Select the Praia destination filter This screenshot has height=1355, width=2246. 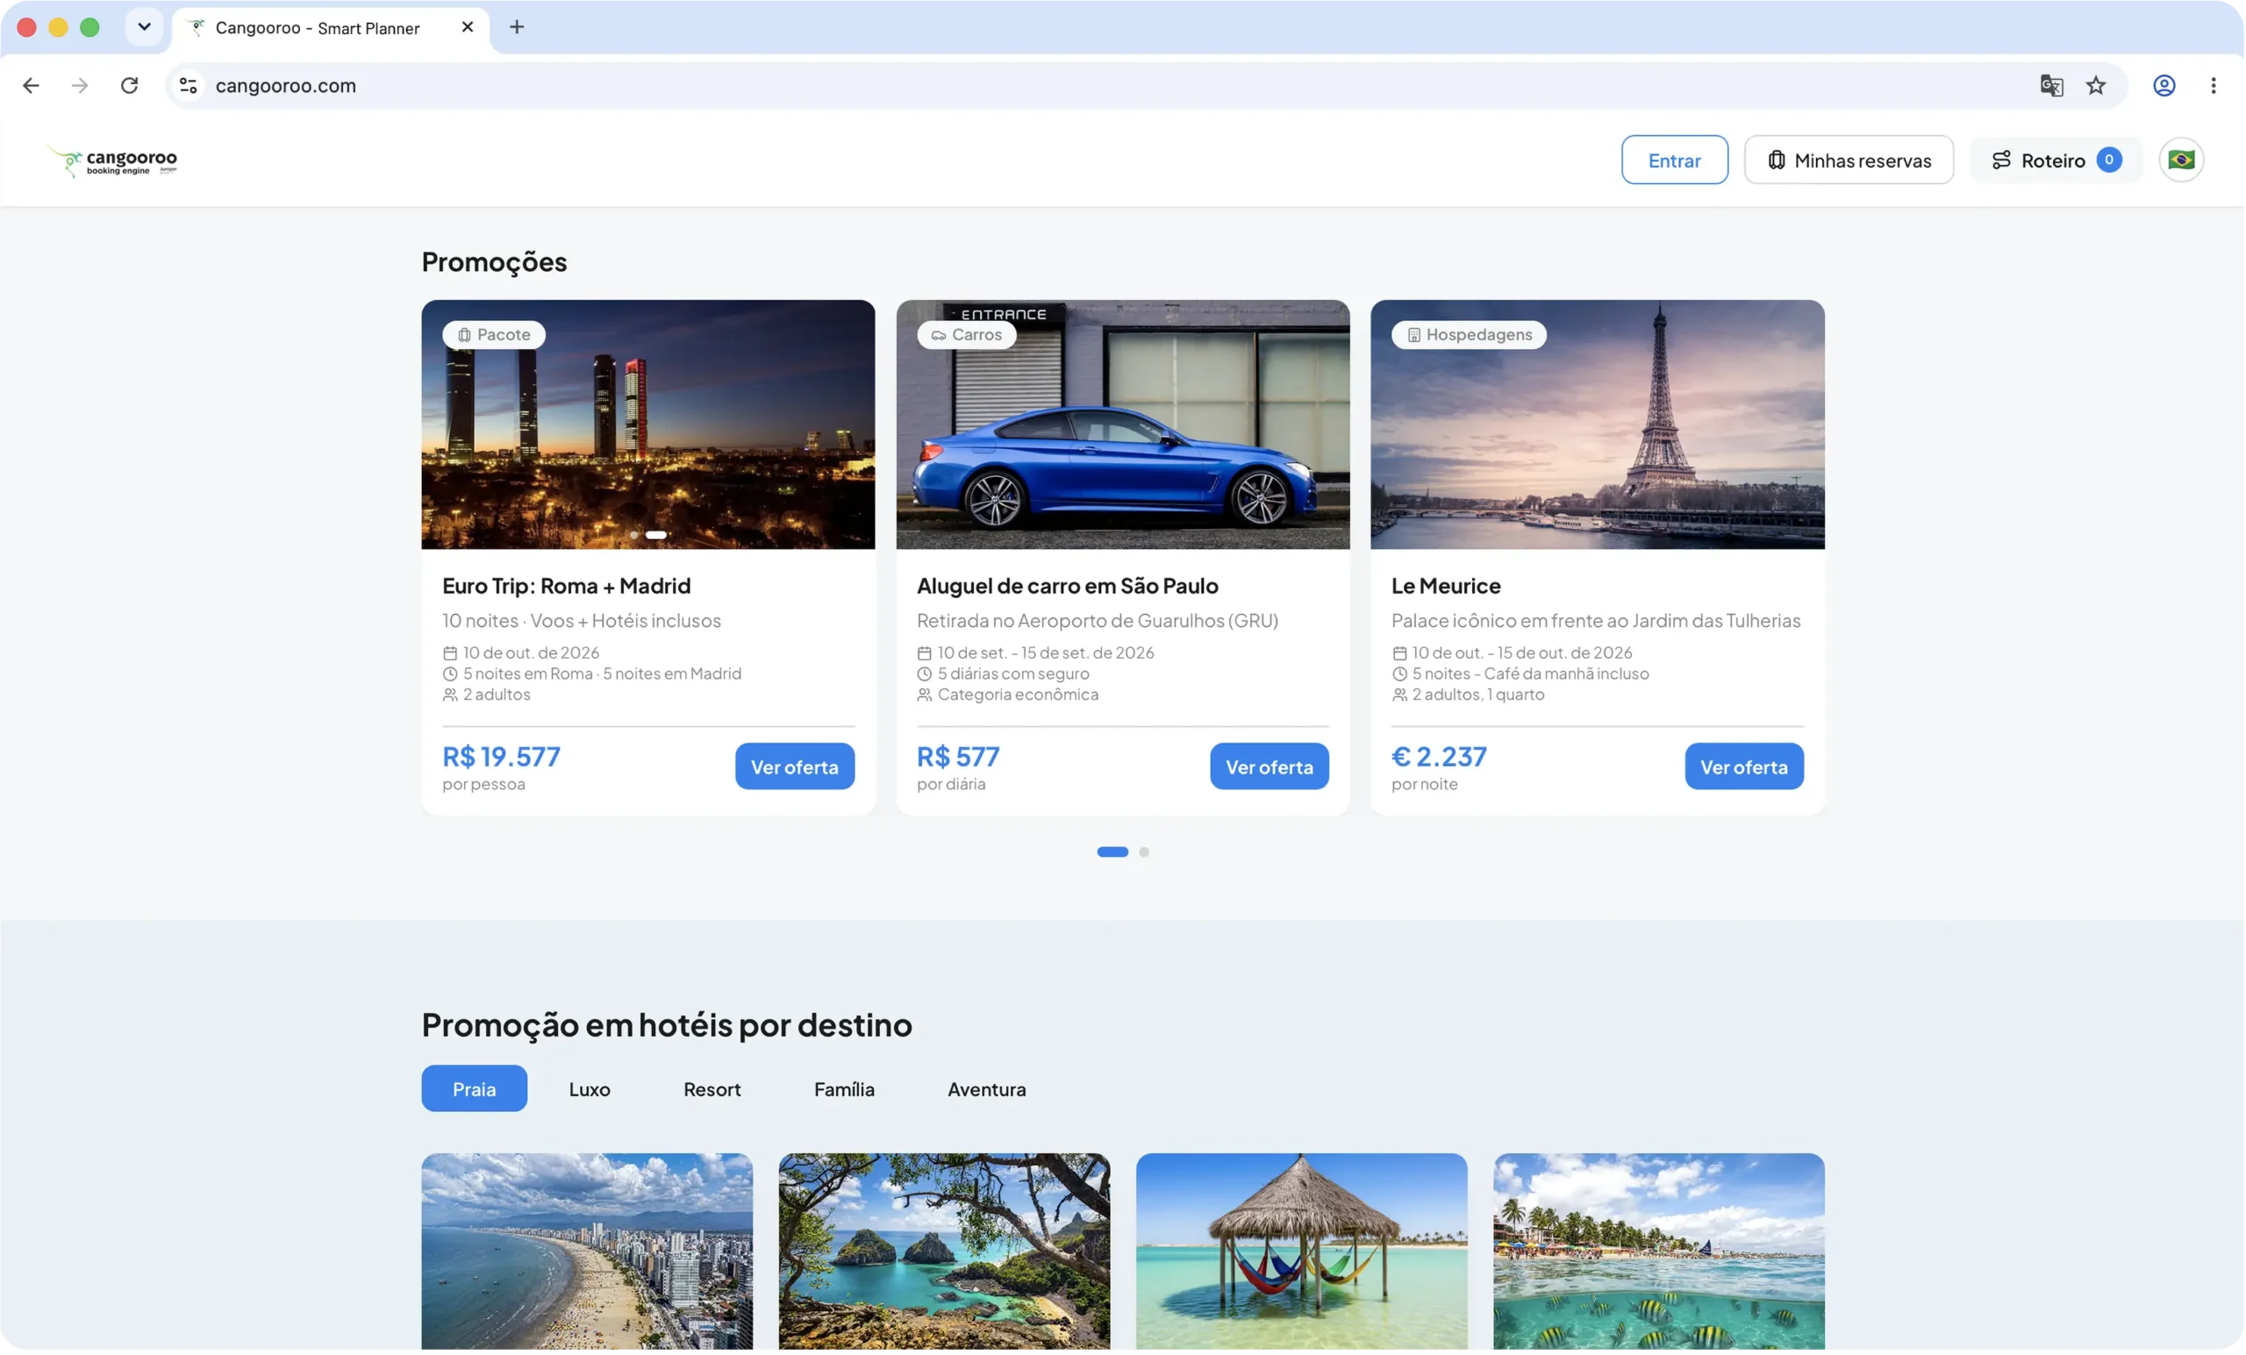(x=474, y=1089)
